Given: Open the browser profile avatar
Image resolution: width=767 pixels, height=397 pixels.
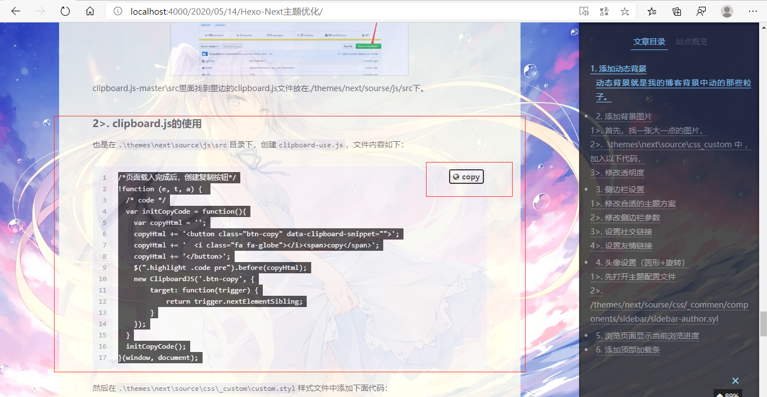Looking at the screenshot, I should (727, 11).
